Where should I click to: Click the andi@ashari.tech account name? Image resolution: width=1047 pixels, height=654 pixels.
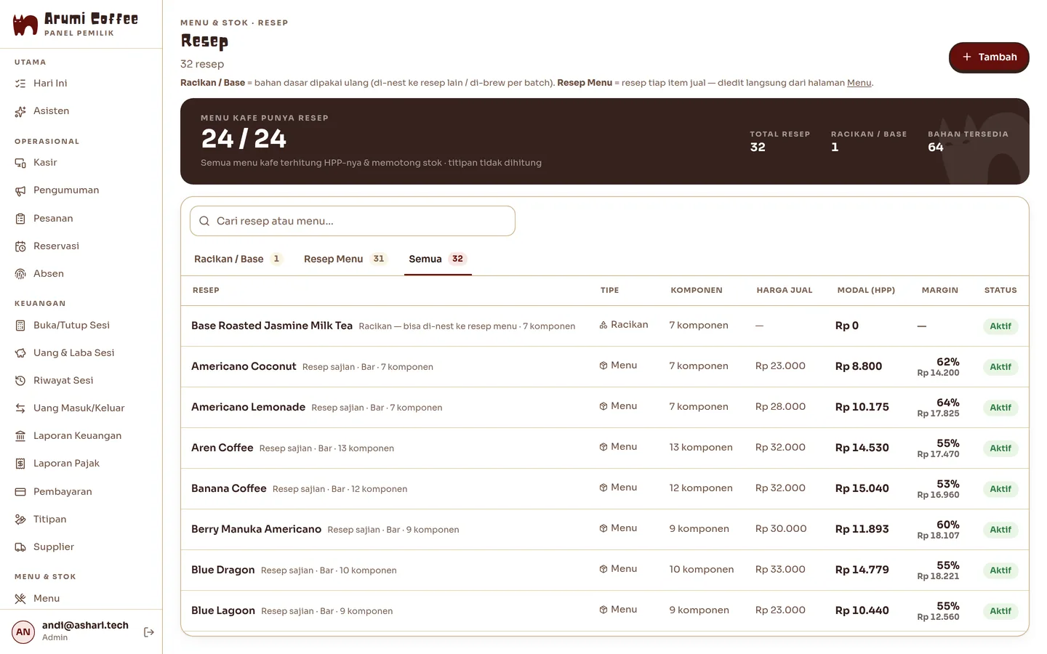pyautogui.click(x=85, y=626)
